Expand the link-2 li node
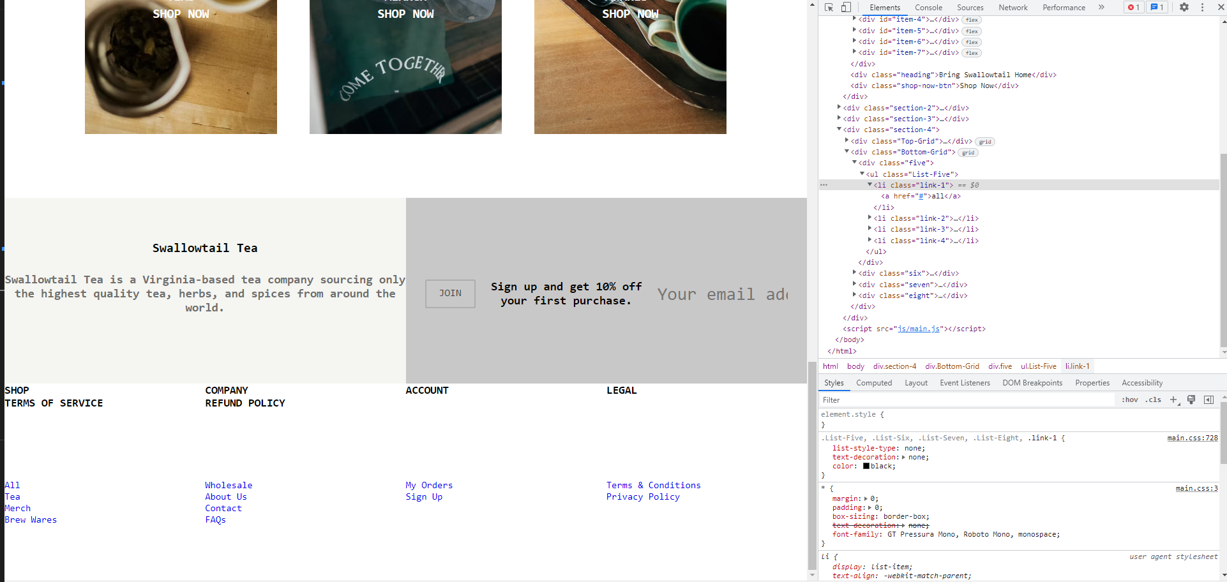1227x582 pixels. tap(869, 218)
